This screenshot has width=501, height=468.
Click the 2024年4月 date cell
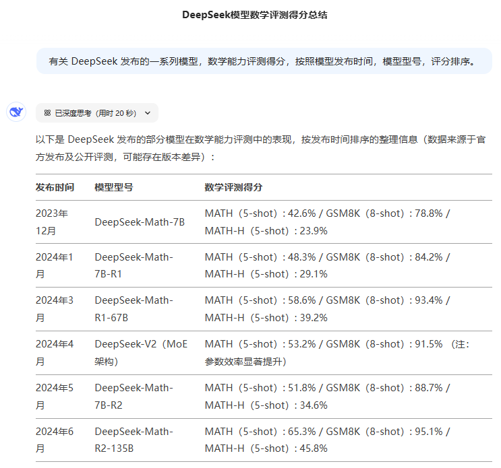[x=55, y=353]
